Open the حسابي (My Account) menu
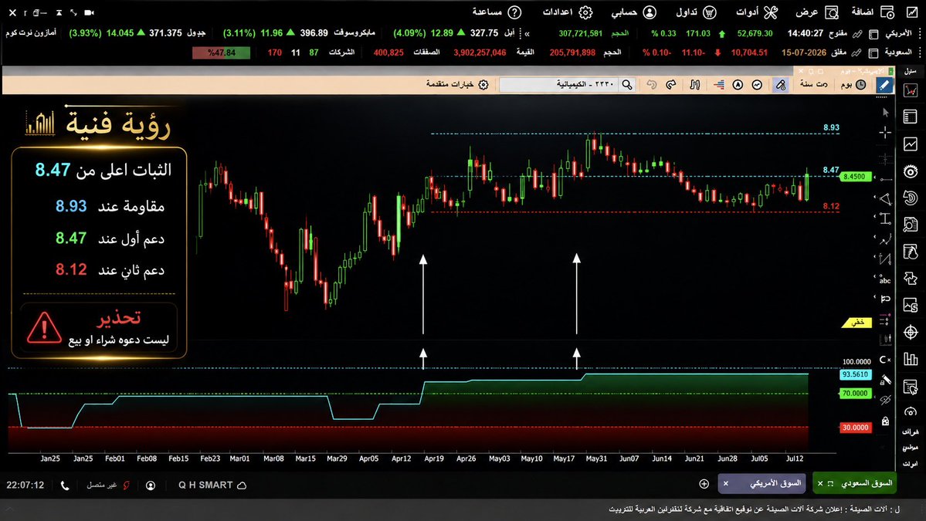926x521 pixels. (x=633, y=12)
